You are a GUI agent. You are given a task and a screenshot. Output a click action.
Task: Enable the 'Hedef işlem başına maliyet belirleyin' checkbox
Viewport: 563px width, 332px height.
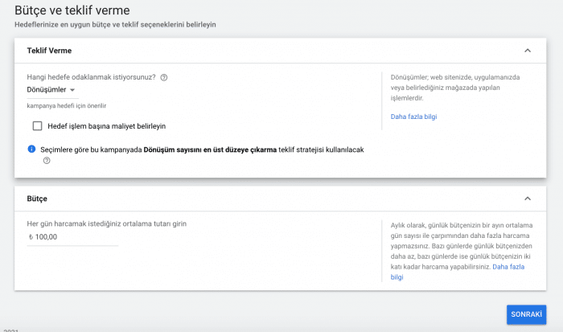pos(37,126)
